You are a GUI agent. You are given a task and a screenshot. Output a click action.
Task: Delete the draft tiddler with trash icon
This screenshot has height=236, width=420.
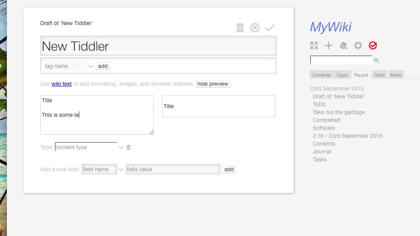[240, 28]
